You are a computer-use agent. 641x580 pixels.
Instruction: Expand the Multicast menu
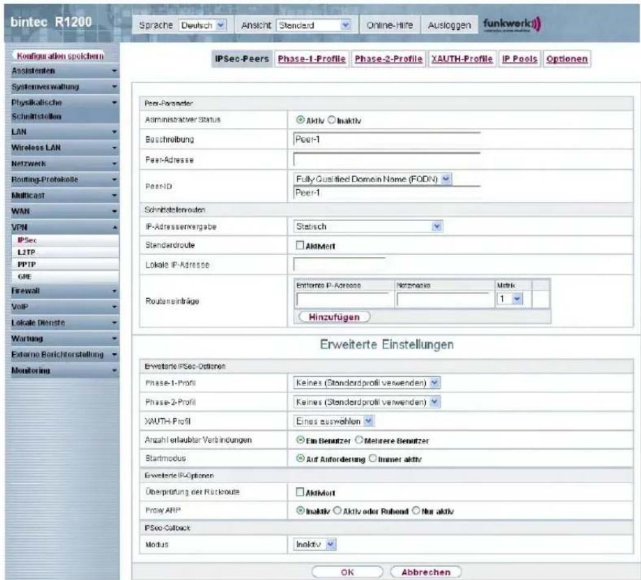click(63, 195)
